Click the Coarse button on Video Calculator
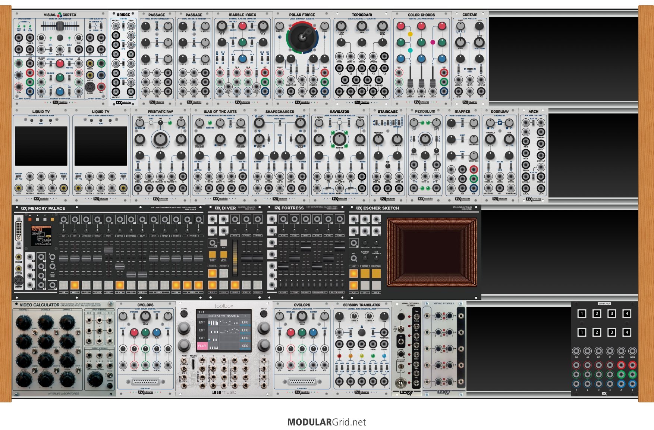 coord(110,386)
